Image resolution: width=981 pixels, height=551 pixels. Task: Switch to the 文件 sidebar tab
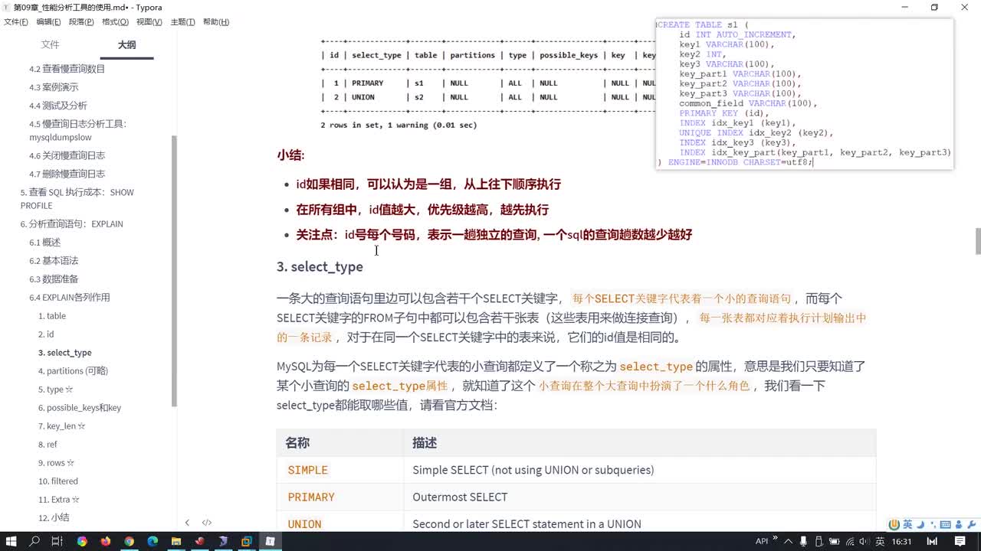tap(50, 44)
